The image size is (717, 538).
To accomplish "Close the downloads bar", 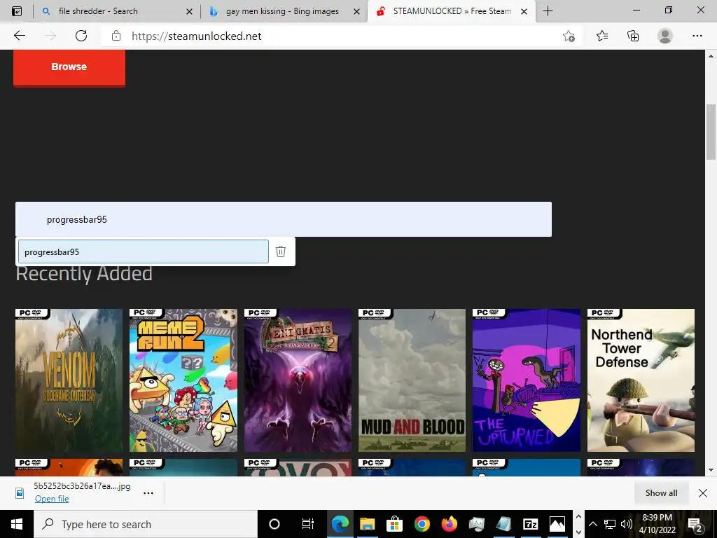I will [703, 492].
